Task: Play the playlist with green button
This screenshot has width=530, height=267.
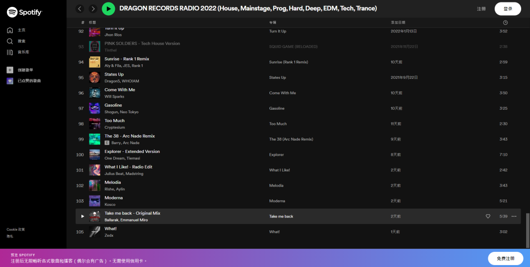Action: pos(108,9)
